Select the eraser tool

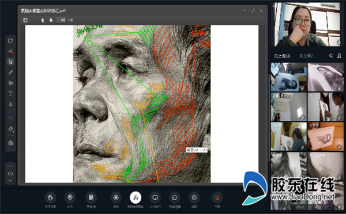click(x=10, y=129)
